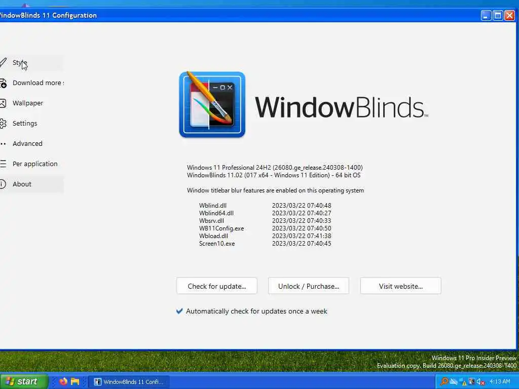The height and width of the screenshot is (389, 519).
Task: Maximize the WindowBlinds Configuration window
Action: (498, 16)
